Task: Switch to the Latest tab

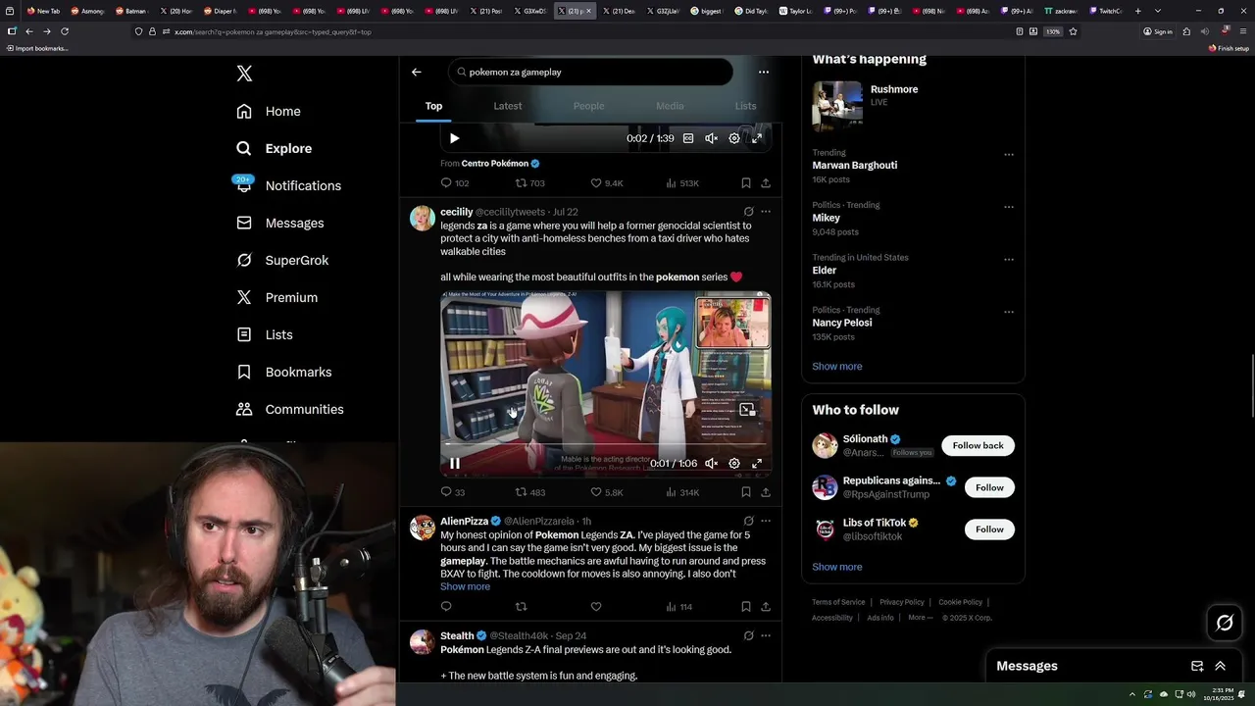Action: [x=508, y=106]
